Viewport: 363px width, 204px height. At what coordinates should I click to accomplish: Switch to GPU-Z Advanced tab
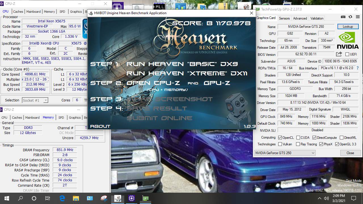coord(300,18)
